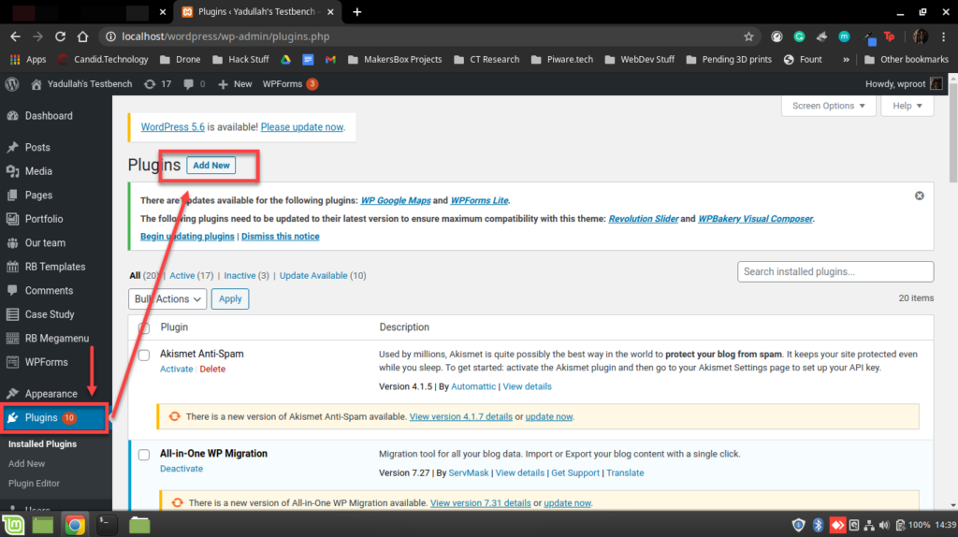This screenshot has width=958, height=537.
Task: Open View version 4.1.7 details link
Action: tap(460, 416)
